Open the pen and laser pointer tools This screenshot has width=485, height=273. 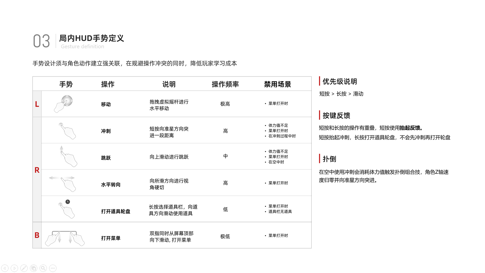(24, 268)
